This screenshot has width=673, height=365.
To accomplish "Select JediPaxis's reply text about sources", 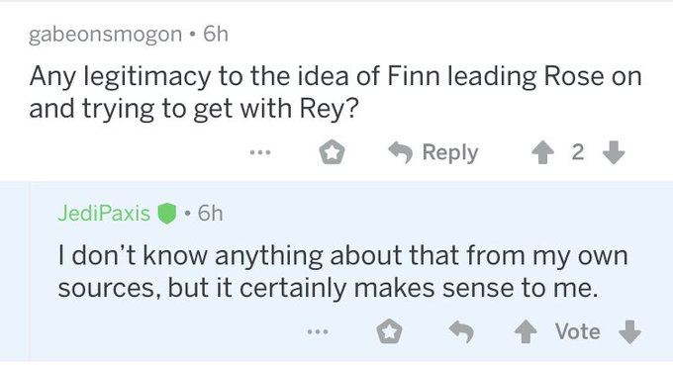I will point(343,271).
